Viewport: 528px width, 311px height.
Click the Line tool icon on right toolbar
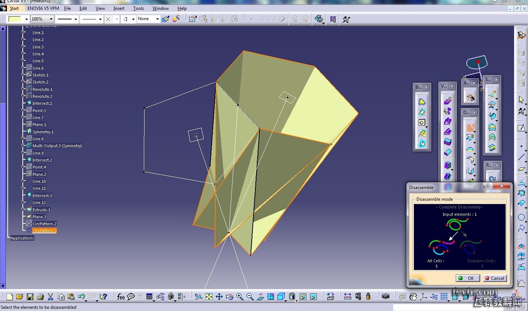[521, 158]
